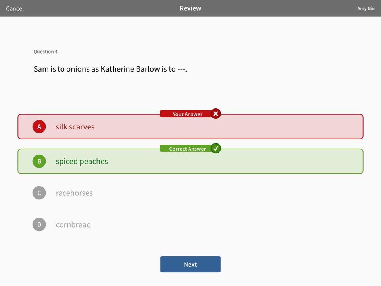381x286 pixels.
Task: Select the red letter A circle
Action: pyautogui.click(x=39, y=126)
